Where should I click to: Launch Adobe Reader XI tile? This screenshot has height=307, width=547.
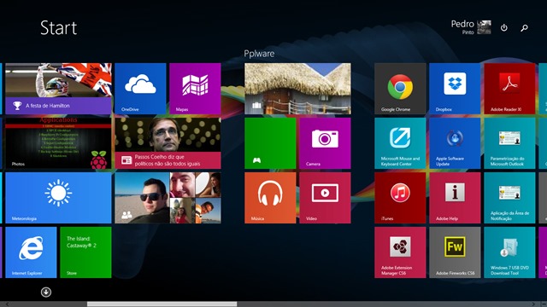[x=509, y=89]
